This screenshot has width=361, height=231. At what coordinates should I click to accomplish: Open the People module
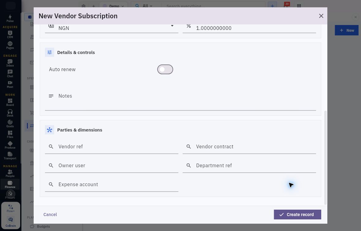(x=10, y=173)
